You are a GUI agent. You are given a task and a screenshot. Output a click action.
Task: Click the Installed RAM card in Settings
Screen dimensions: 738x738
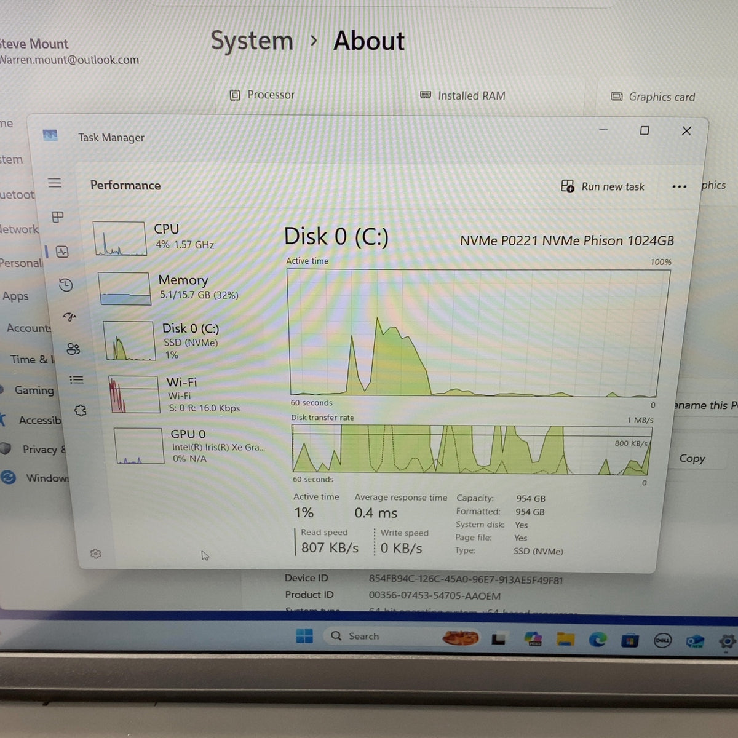coord(462,96)
